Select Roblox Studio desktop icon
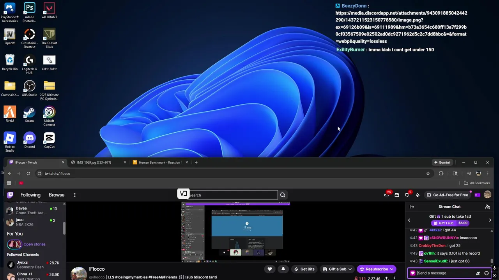Viewport: 499px width, 280px height. [x=10, y=142]
